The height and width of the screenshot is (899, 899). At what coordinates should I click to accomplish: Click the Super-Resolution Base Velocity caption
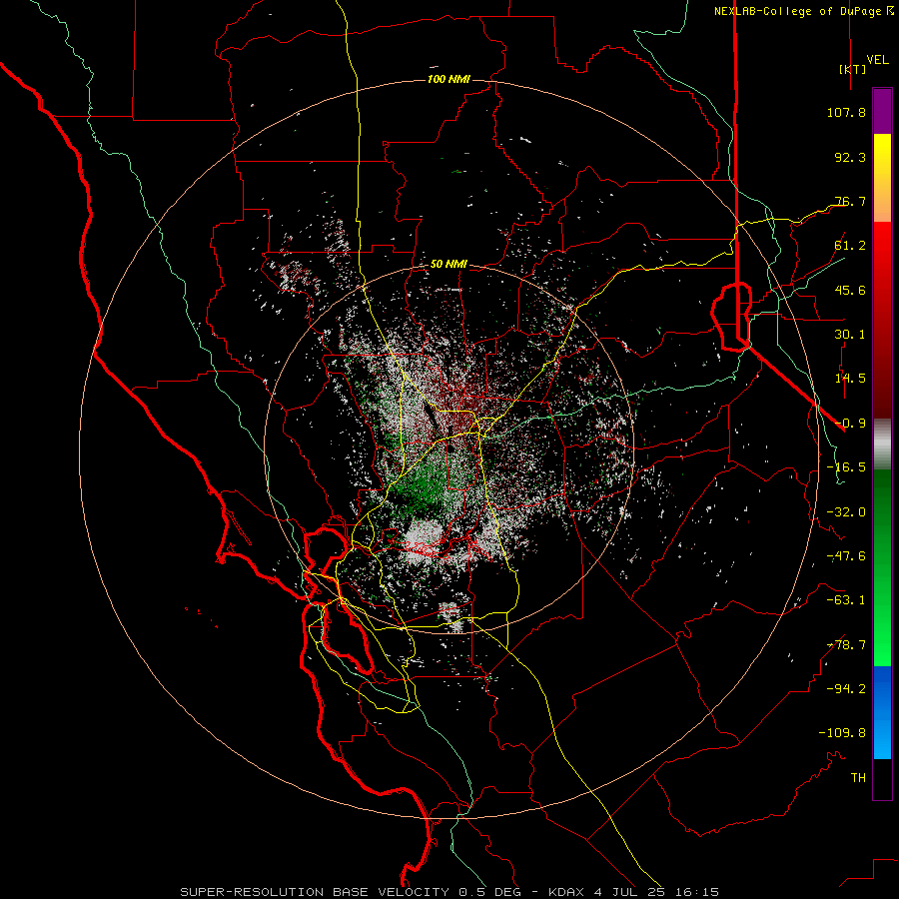[449, 892]
